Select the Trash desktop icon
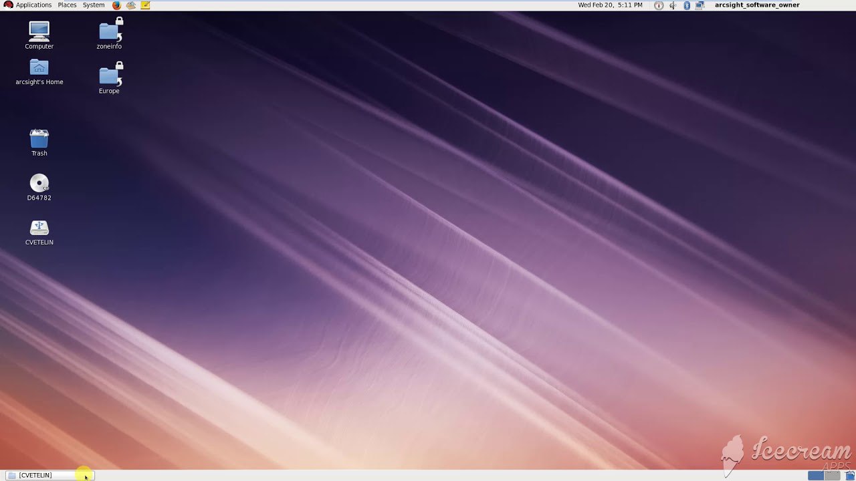856x481 pixels. point(39,143)
